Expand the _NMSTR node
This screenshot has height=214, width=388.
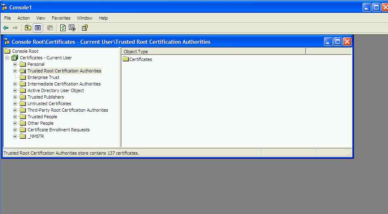[15, 137]
